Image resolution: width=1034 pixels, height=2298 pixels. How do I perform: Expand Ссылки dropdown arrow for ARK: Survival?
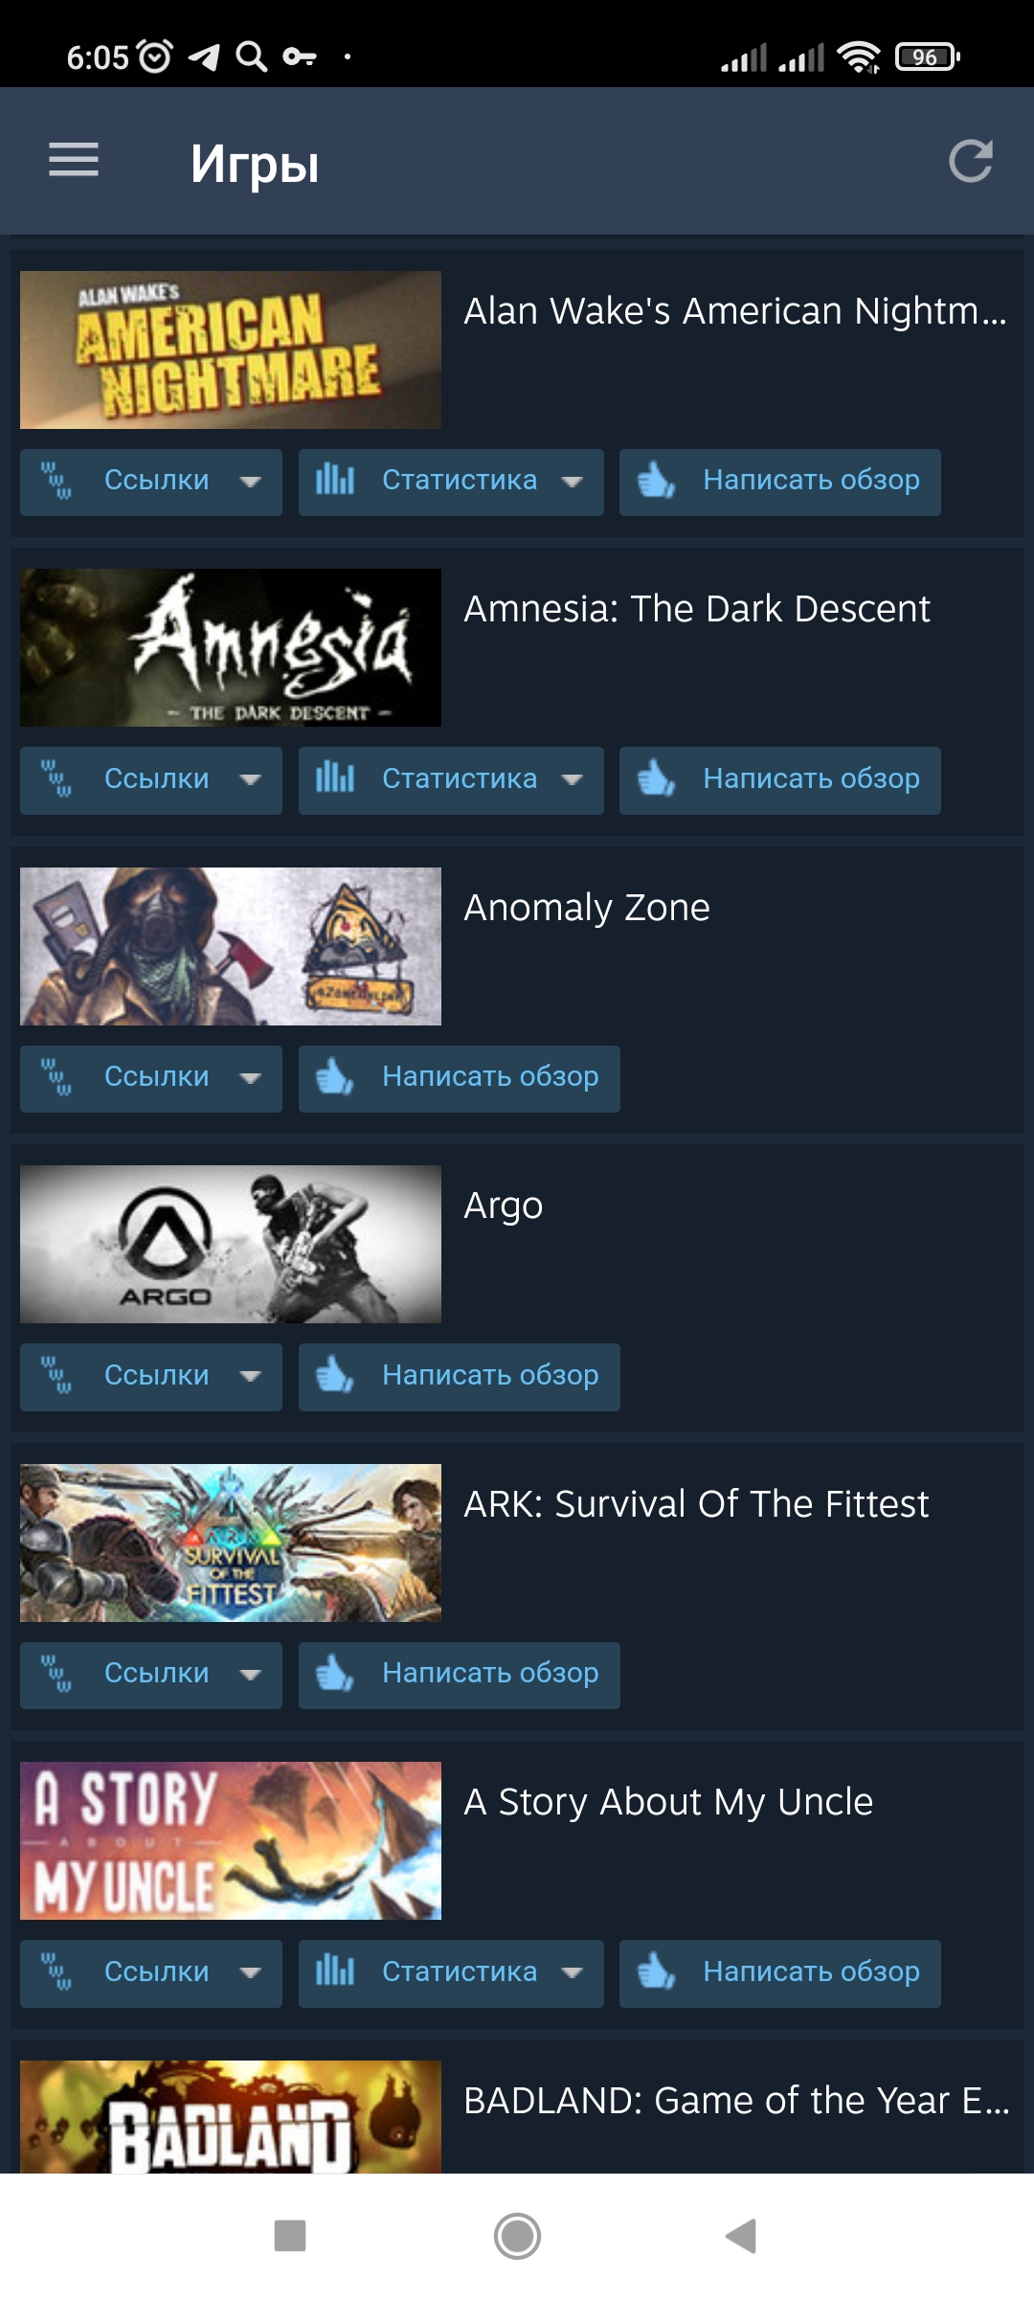click(x=251, y=1675)
